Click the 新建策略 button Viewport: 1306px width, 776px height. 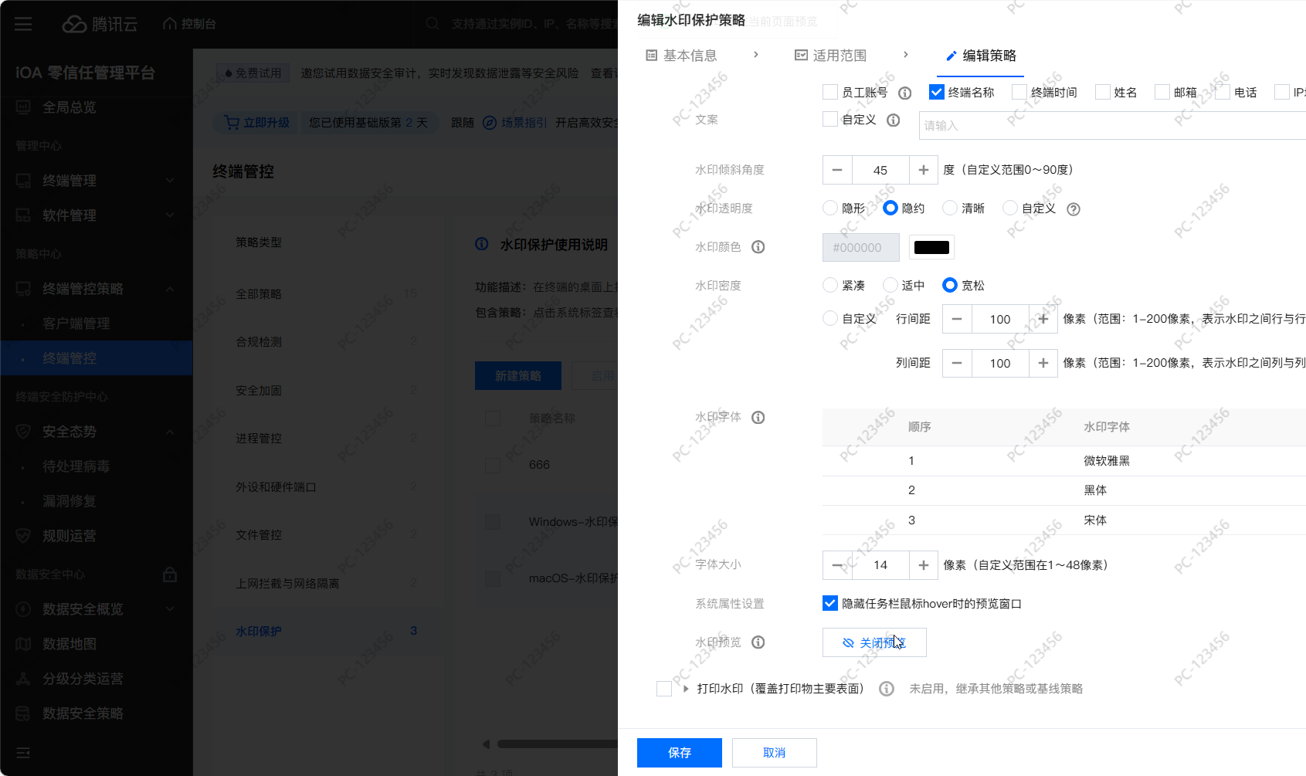518,376
